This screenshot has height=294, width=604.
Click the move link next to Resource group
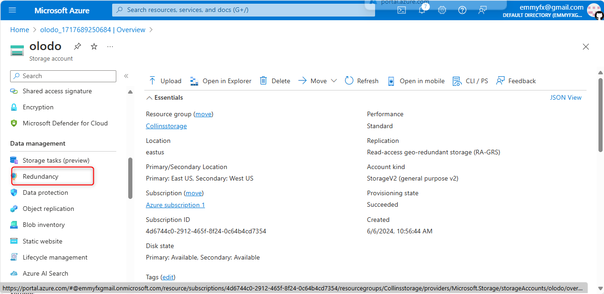click(x=204, y=114)
